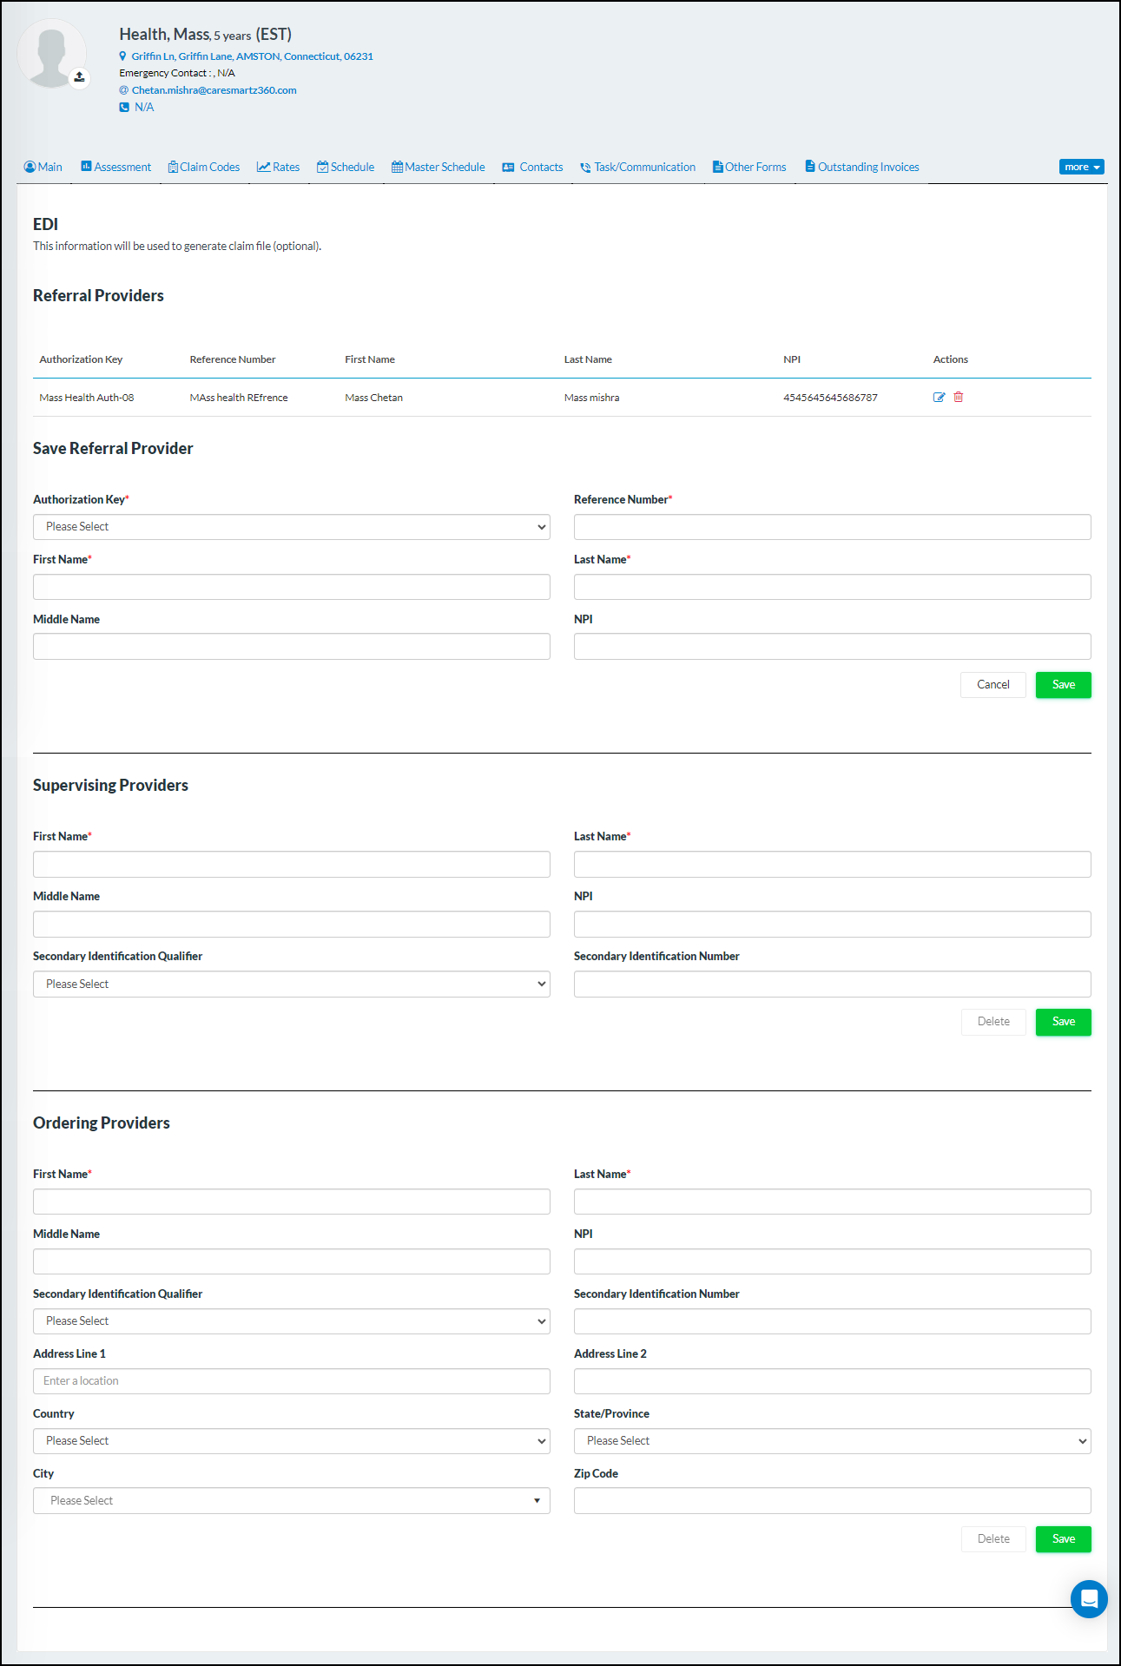The height and width of the screenshot is (1666, 1121).
Task: Click the edit icon for Mass Health Auth-08
Action: click(939, 398)
